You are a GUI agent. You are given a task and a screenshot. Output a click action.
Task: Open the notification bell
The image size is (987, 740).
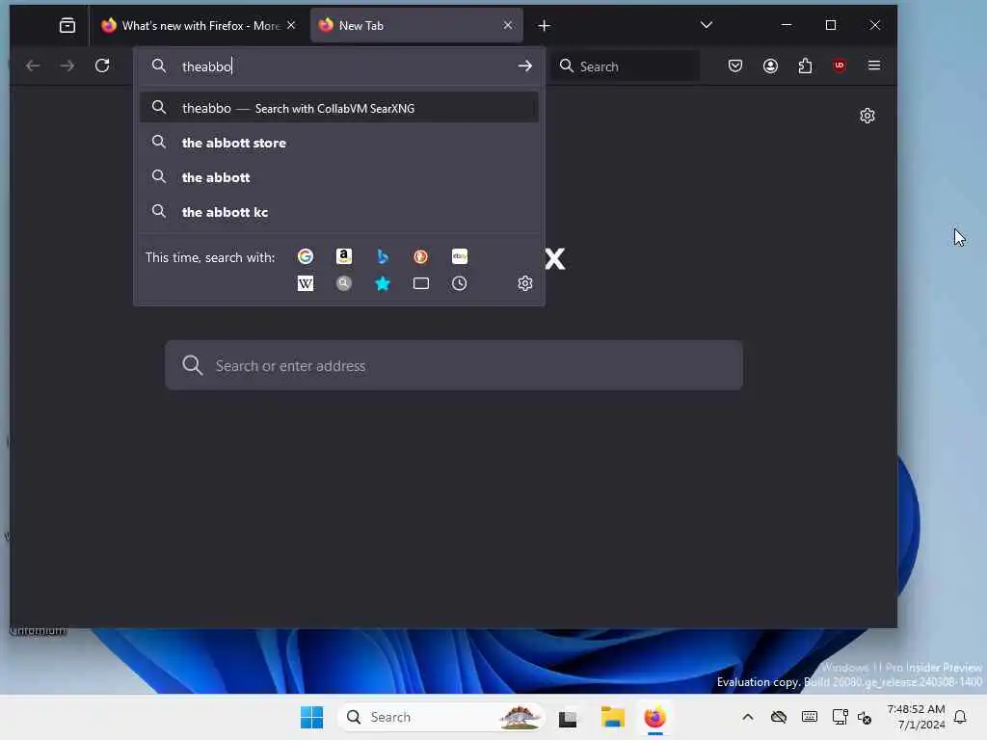click(x=960, y=717)
